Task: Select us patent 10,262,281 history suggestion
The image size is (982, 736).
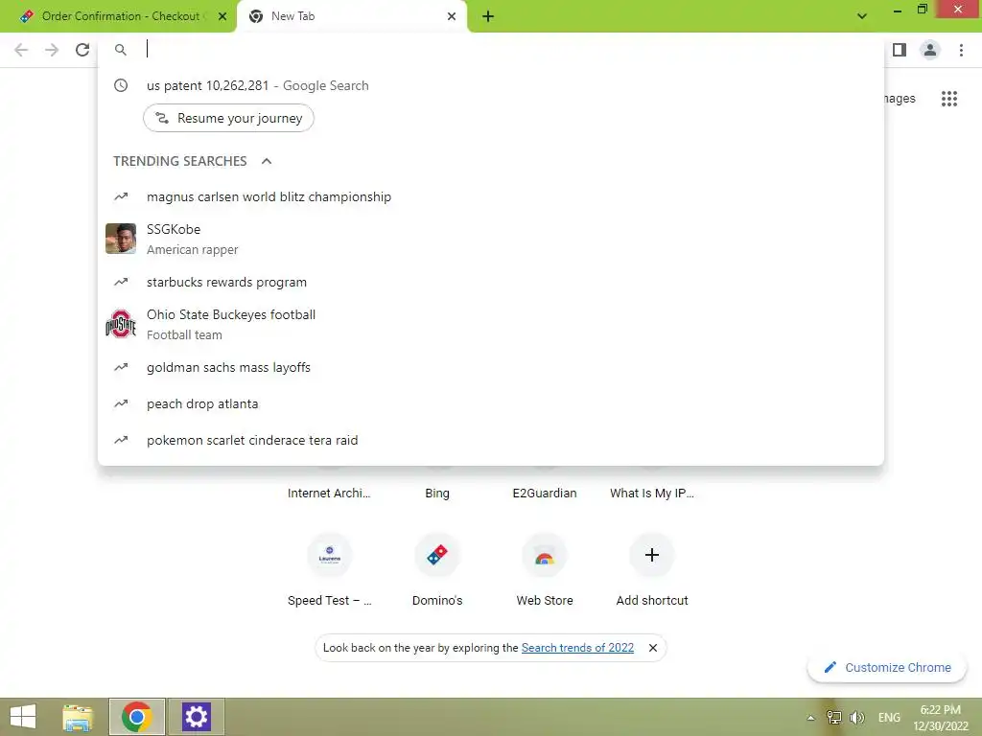Action: point(491,85)
